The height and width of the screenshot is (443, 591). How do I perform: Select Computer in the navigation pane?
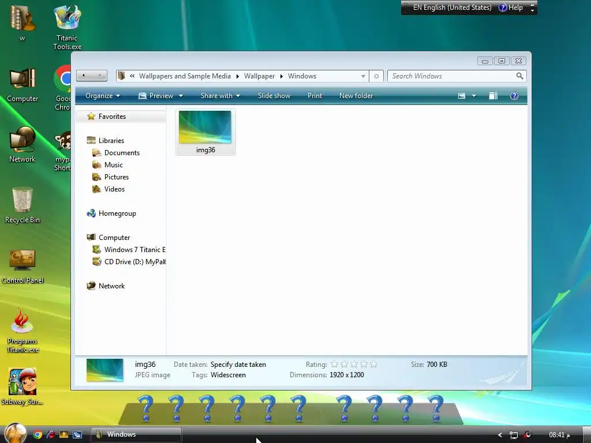point(114,237)
